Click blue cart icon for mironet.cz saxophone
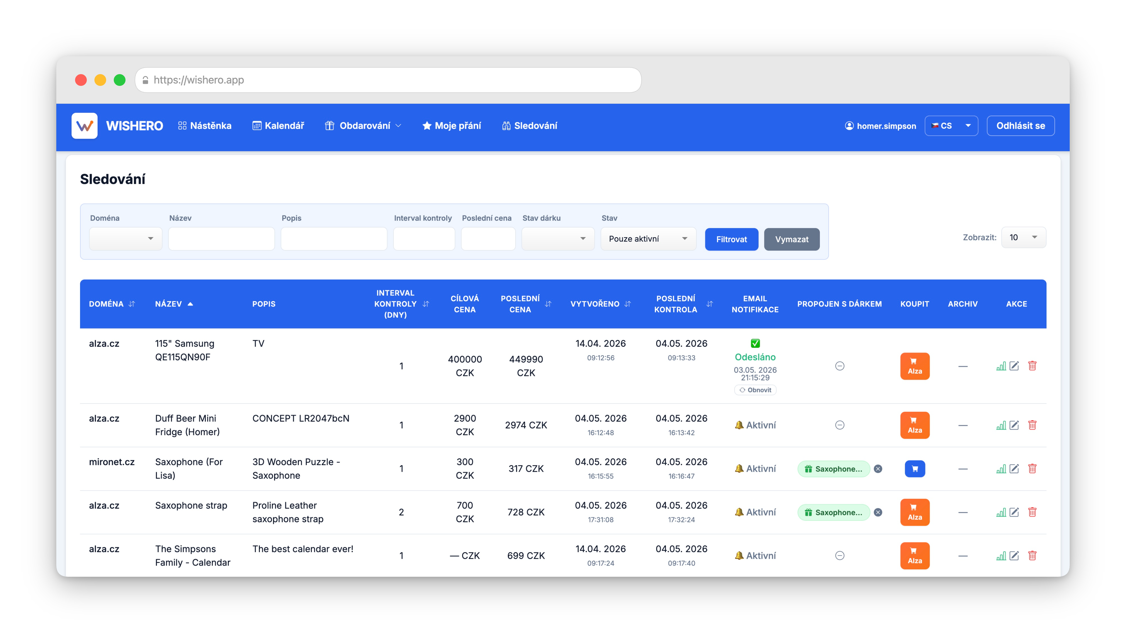 (915, 469)
